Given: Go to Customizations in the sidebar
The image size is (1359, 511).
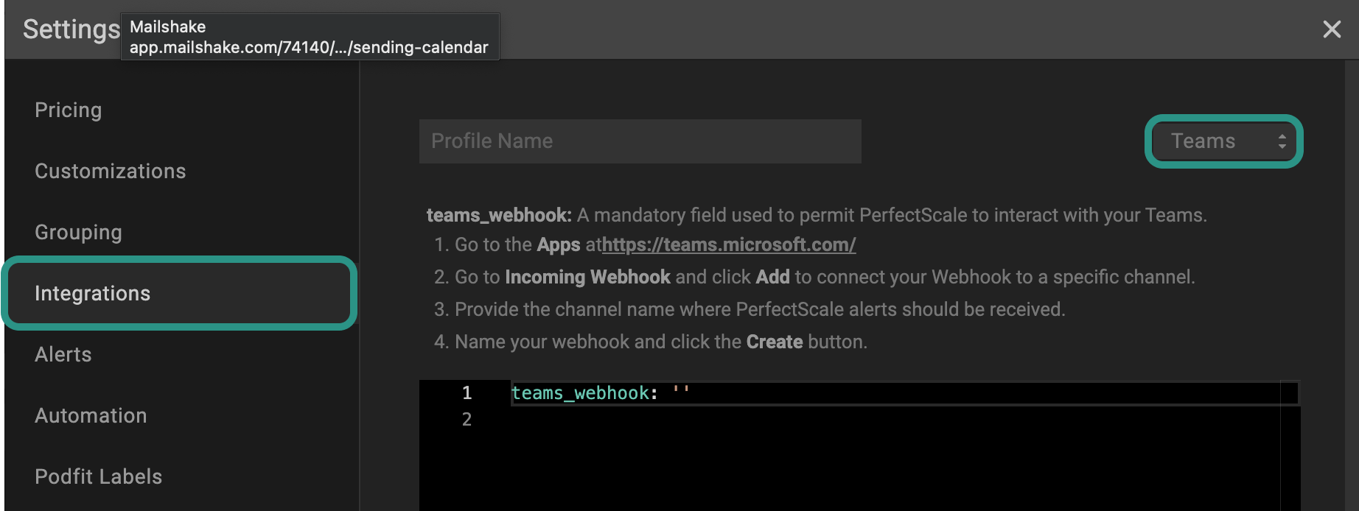Looking at the screenshot, I should tap(111, 172).
